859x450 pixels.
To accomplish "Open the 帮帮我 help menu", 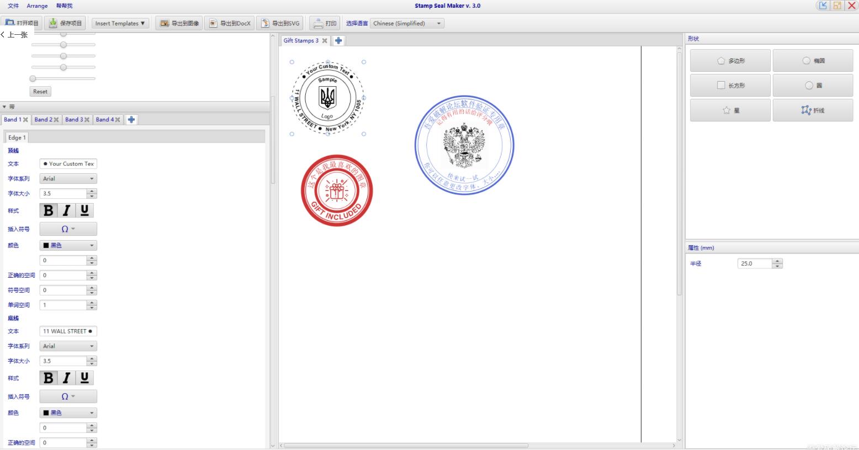I will (64, 6).
